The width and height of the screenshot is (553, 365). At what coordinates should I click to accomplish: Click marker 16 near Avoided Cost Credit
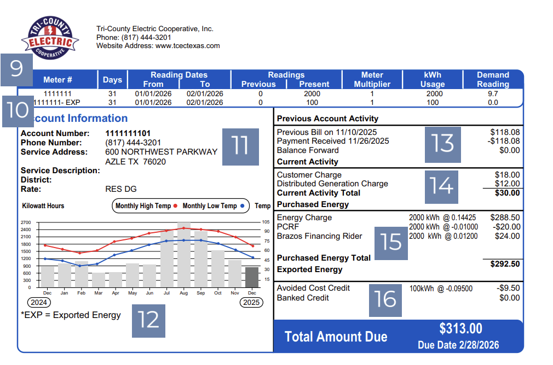tap(386, 300)
